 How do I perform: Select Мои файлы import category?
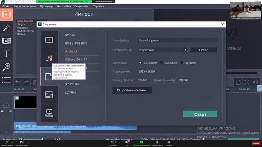point(25,21)
